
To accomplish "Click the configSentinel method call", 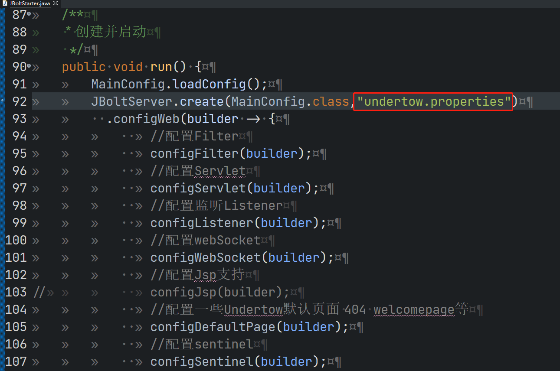I will [x=202, y=361].
